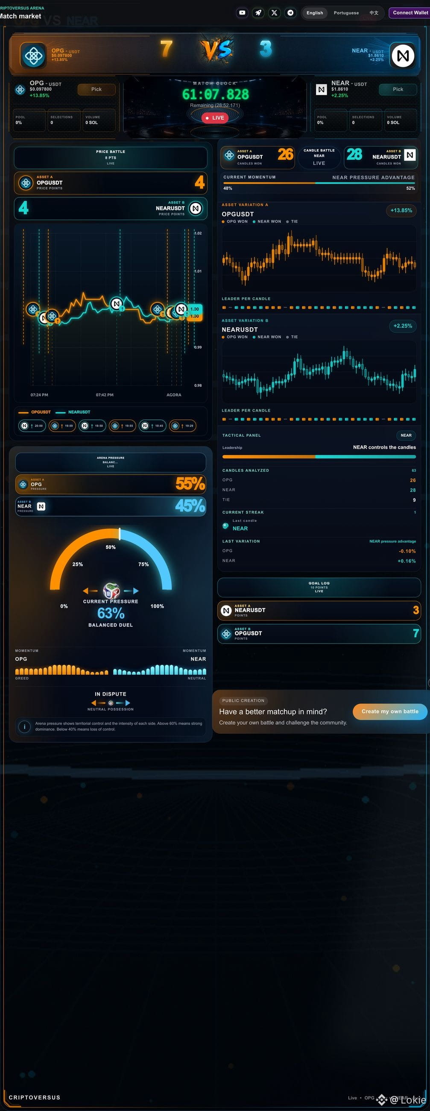Click the NEAR momentum bar chart
This screenshot has height=1111, width=430.
(159, 669)
